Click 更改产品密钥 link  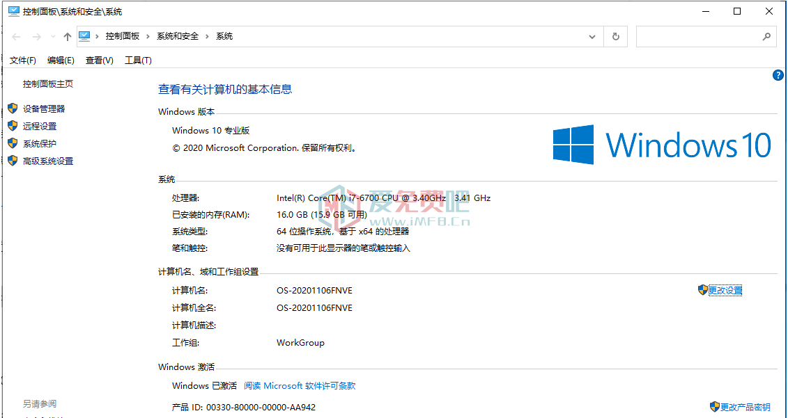[745, 407]
